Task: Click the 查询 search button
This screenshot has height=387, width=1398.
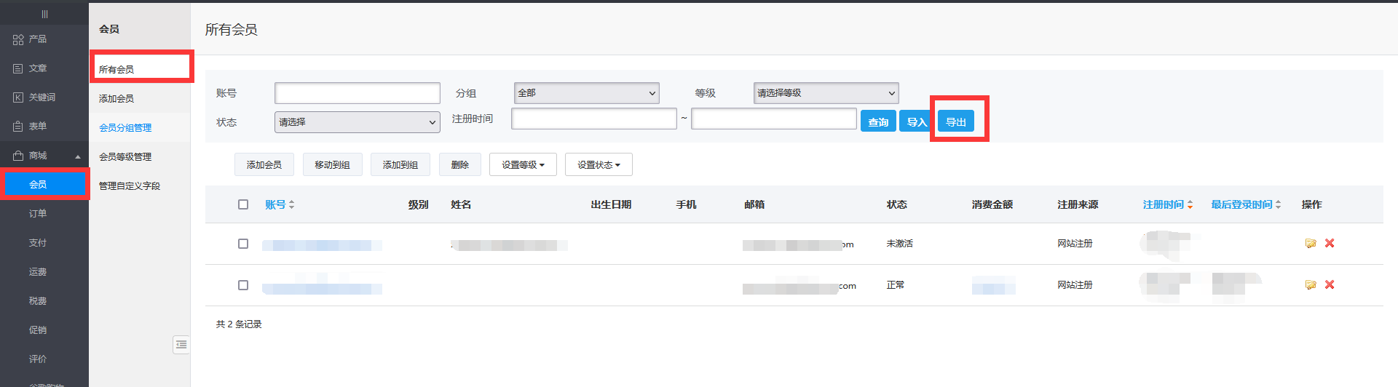Action: pos(878,121)
